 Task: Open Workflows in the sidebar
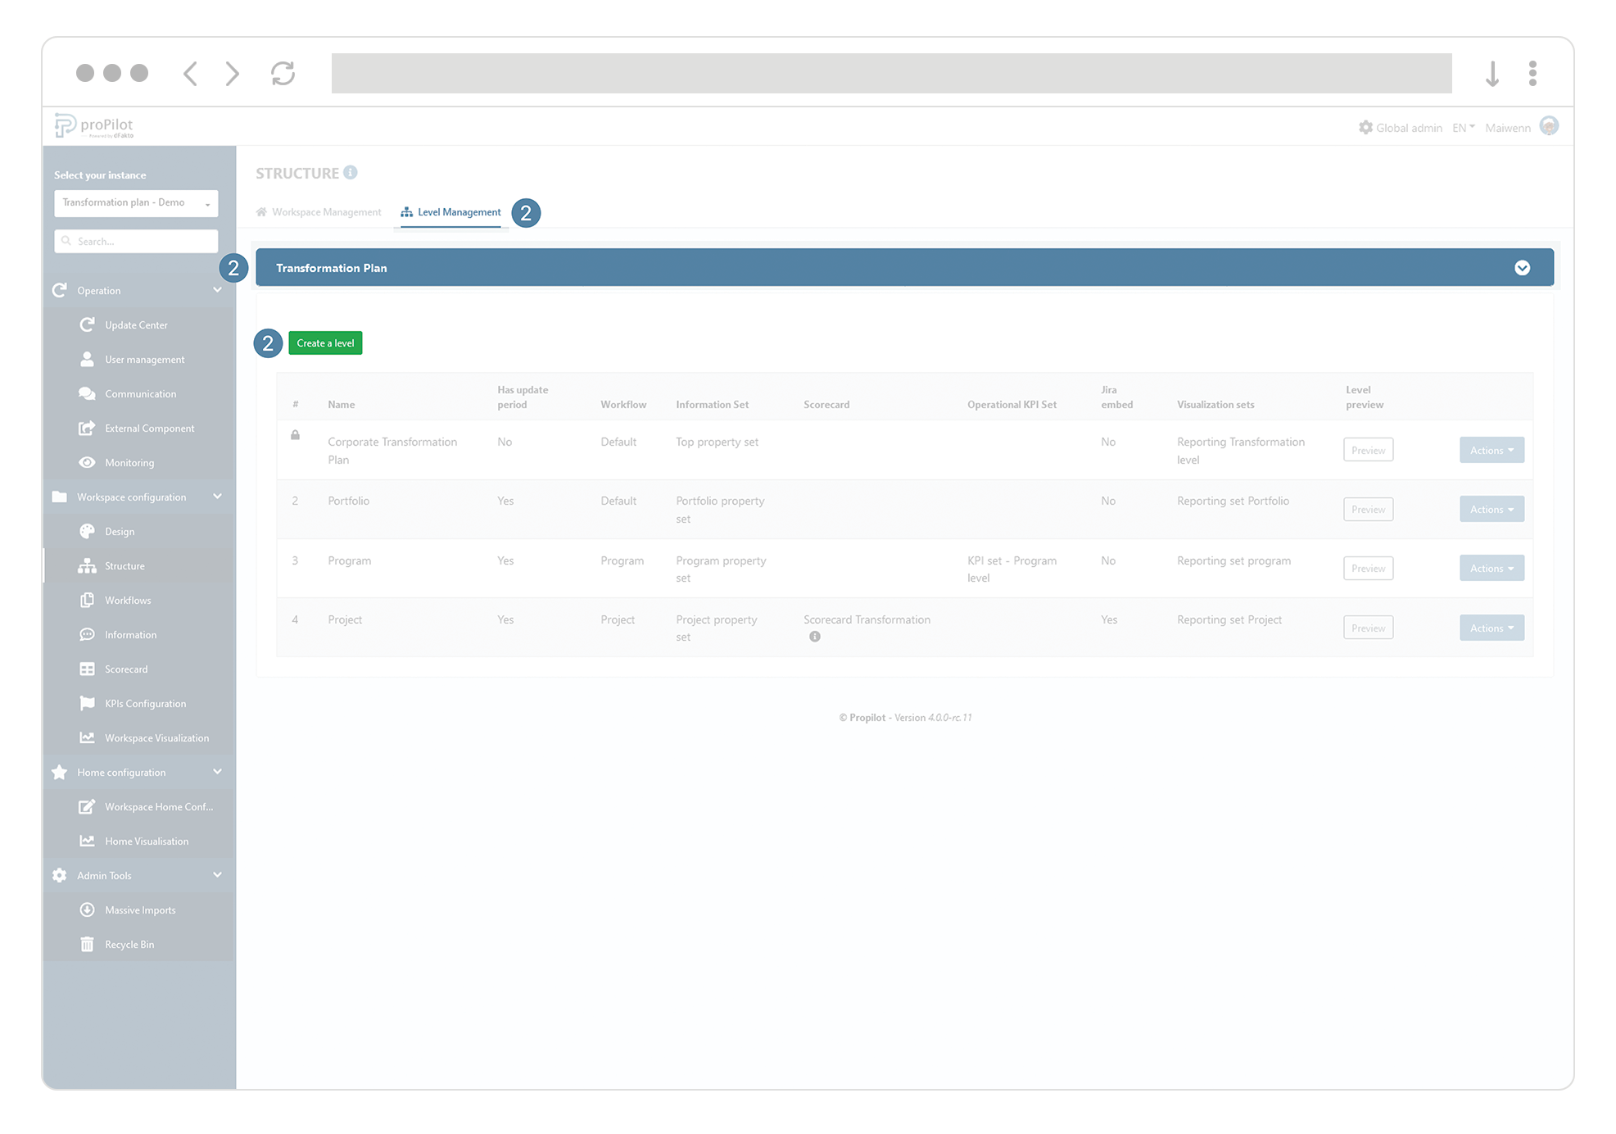(x=128, y=601)
